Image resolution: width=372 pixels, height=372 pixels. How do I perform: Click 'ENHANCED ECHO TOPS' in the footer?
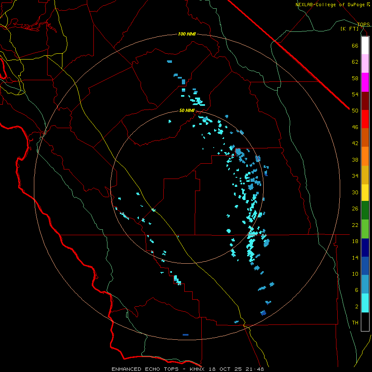[x=145, y=369]
